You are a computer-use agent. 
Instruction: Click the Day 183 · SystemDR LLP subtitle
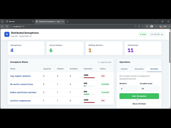point(21,36)
